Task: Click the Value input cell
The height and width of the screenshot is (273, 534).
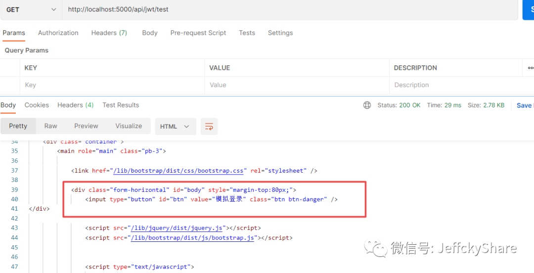Action: point(297,85)
